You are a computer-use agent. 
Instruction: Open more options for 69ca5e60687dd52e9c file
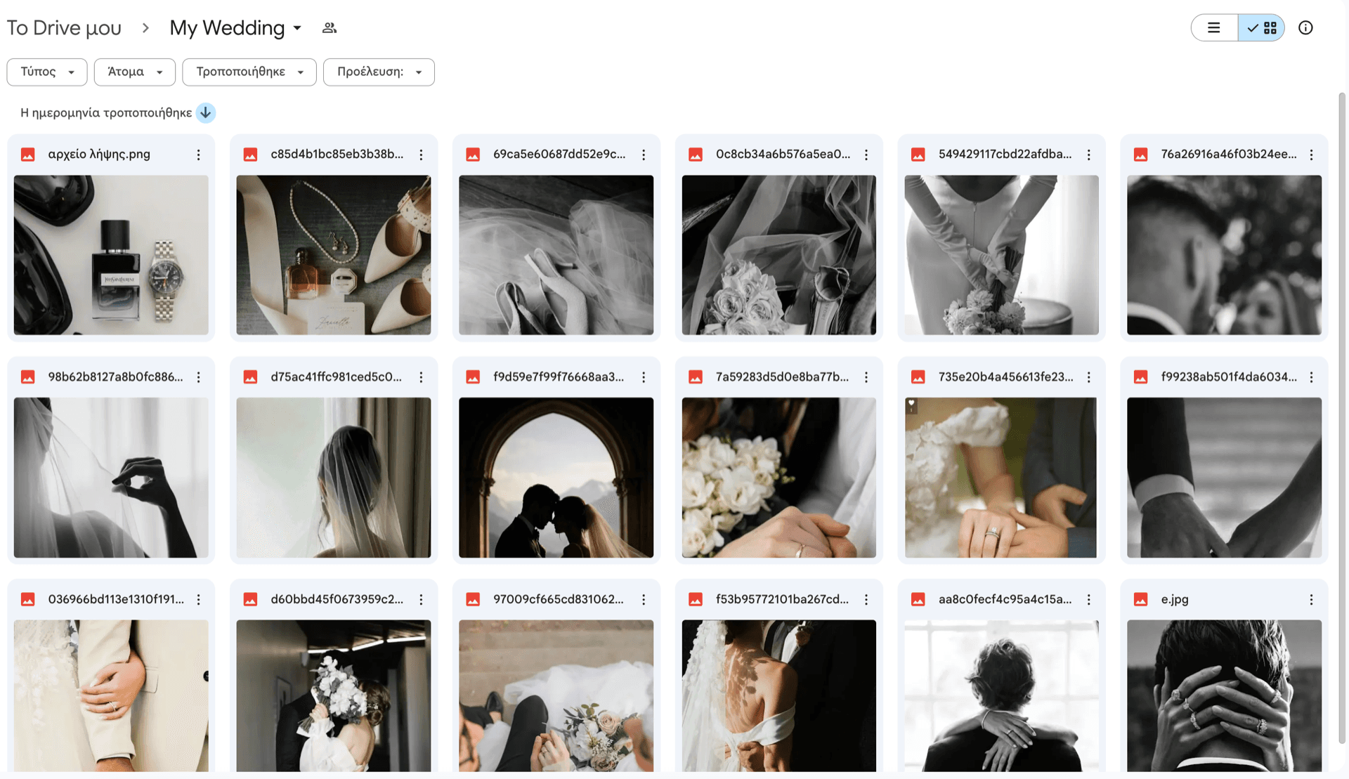coord(644,155)
